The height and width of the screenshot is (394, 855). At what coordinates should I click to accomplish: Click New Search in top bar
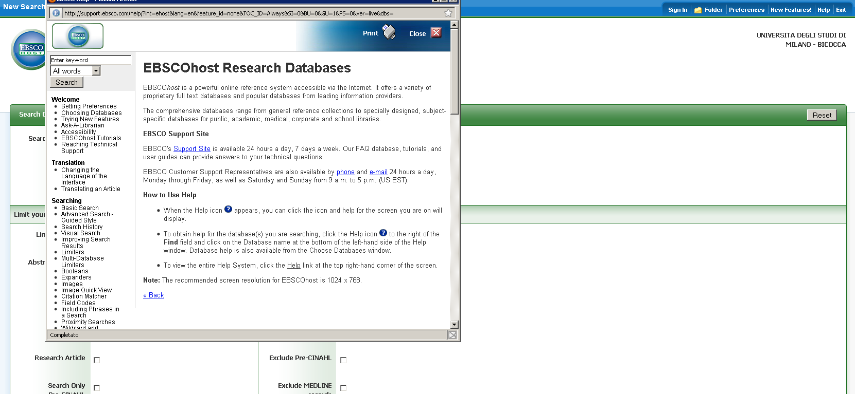(24, 7)
